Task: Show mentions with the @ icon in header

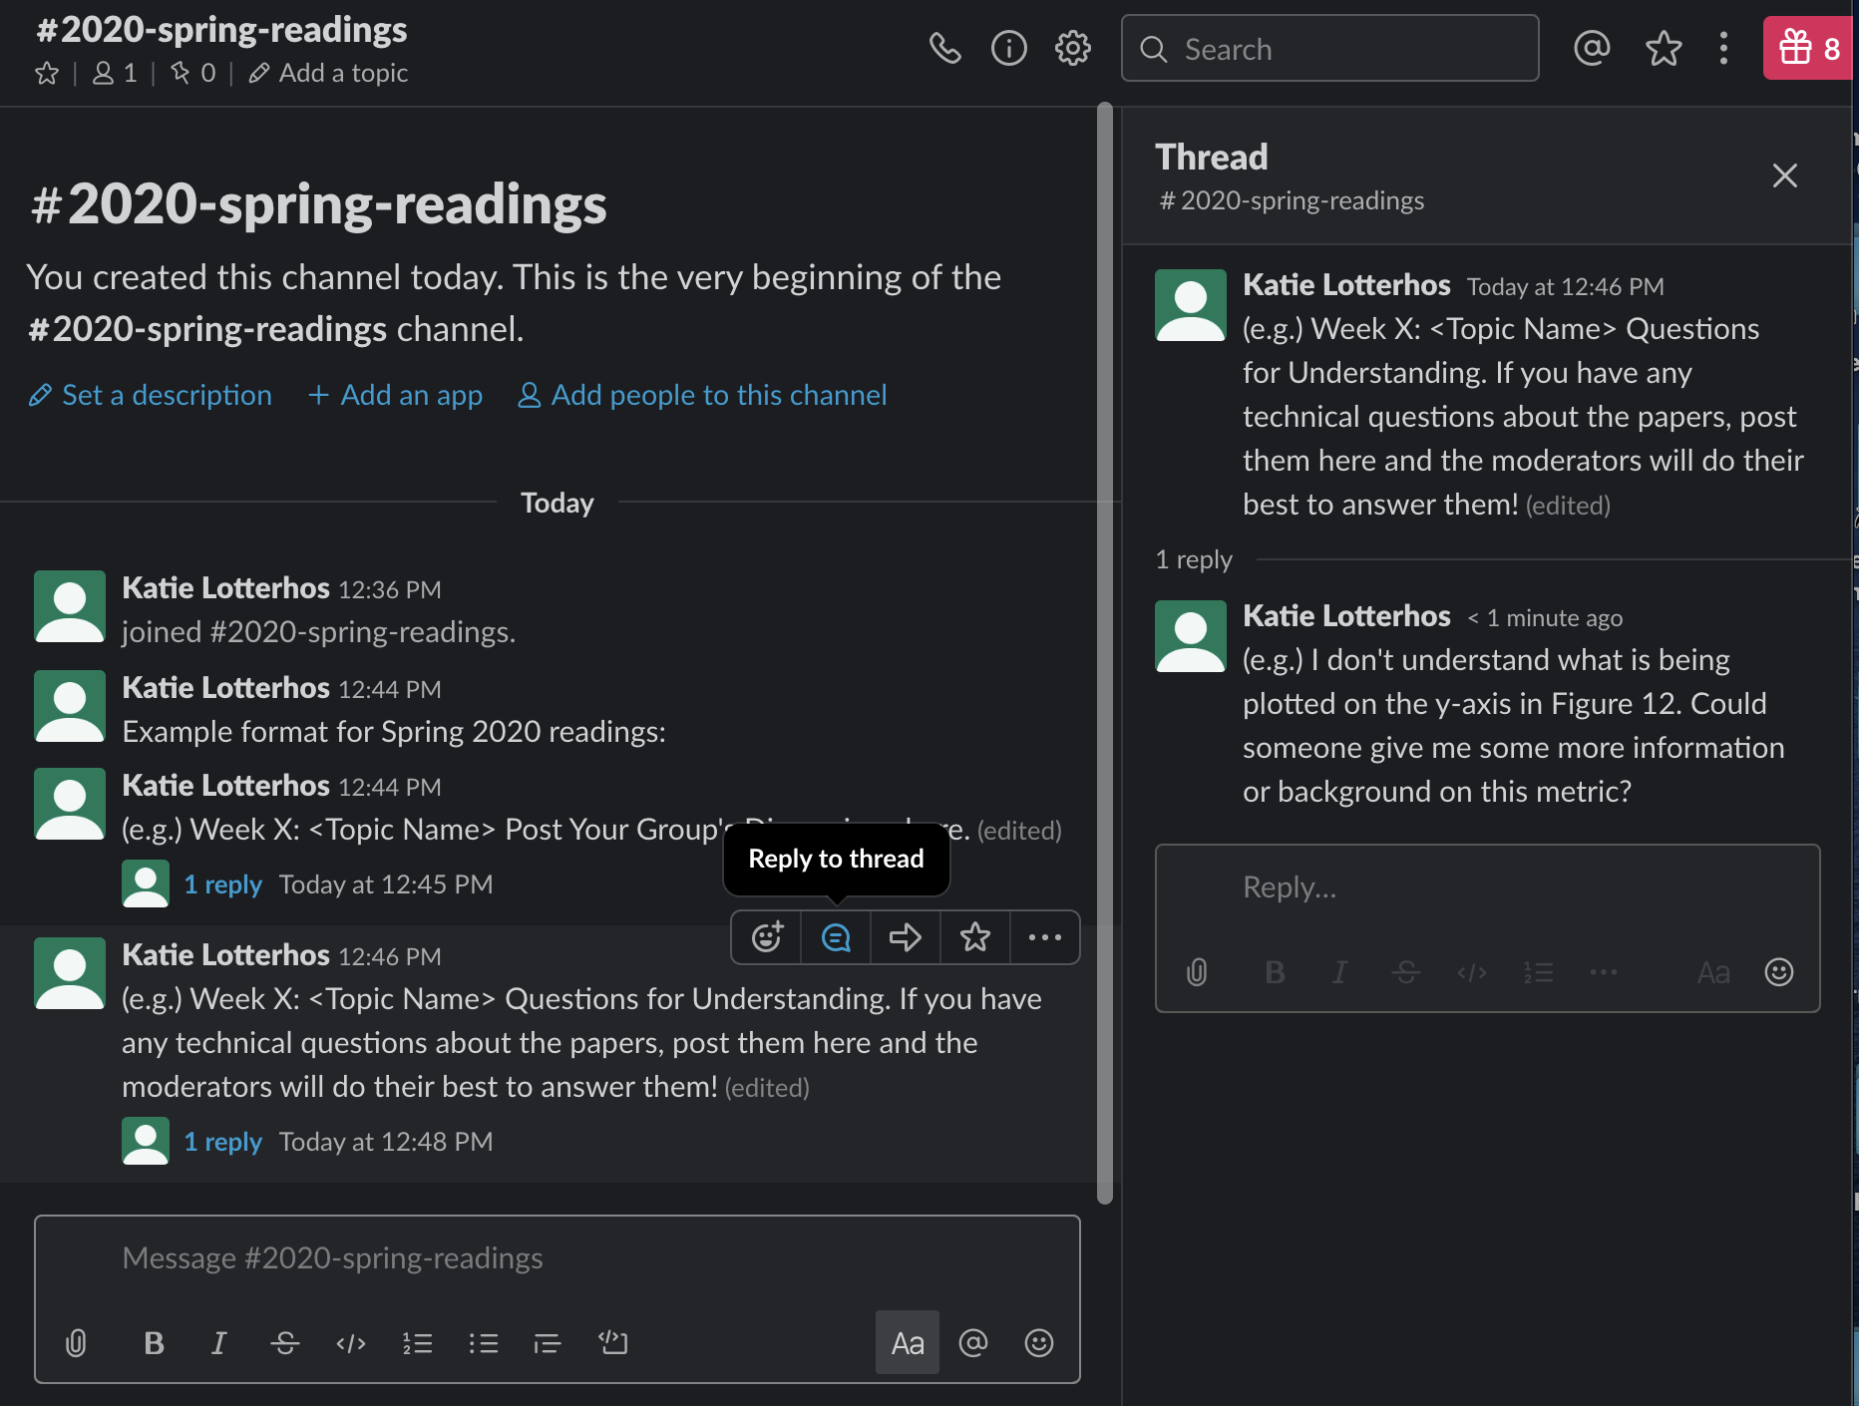Action: pyautogui.click(x=1592, y=48)
